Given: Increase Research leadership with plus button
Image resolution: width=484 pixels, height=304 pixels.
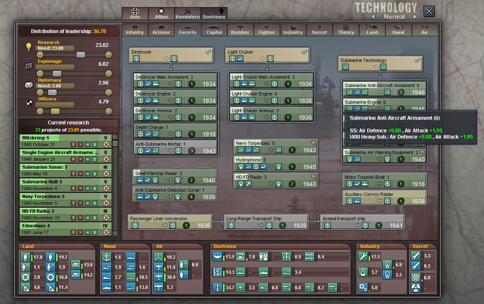Looking at the screenshot, I should pyautogui.click(x=109, y=55).
